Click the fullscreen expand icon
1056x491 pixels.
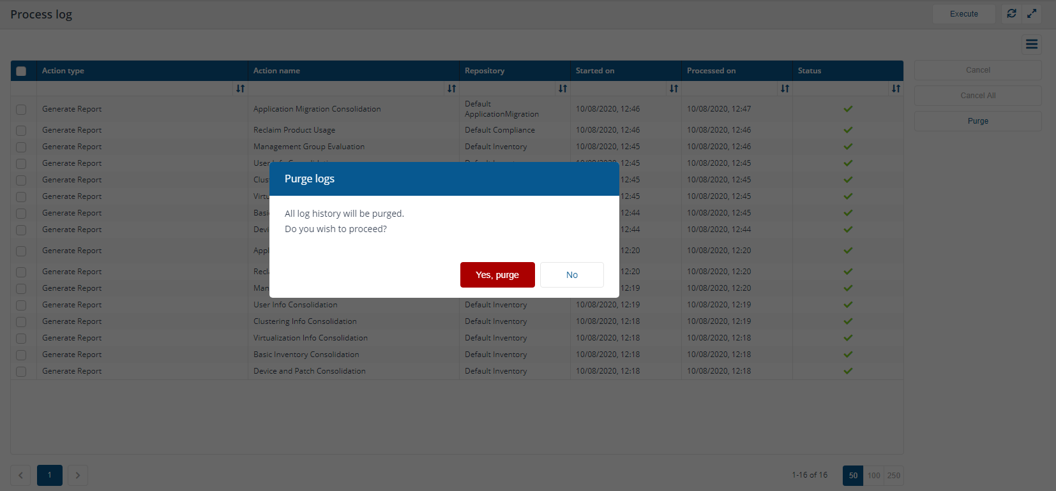pyautogui.click(x=1032, y=13)
